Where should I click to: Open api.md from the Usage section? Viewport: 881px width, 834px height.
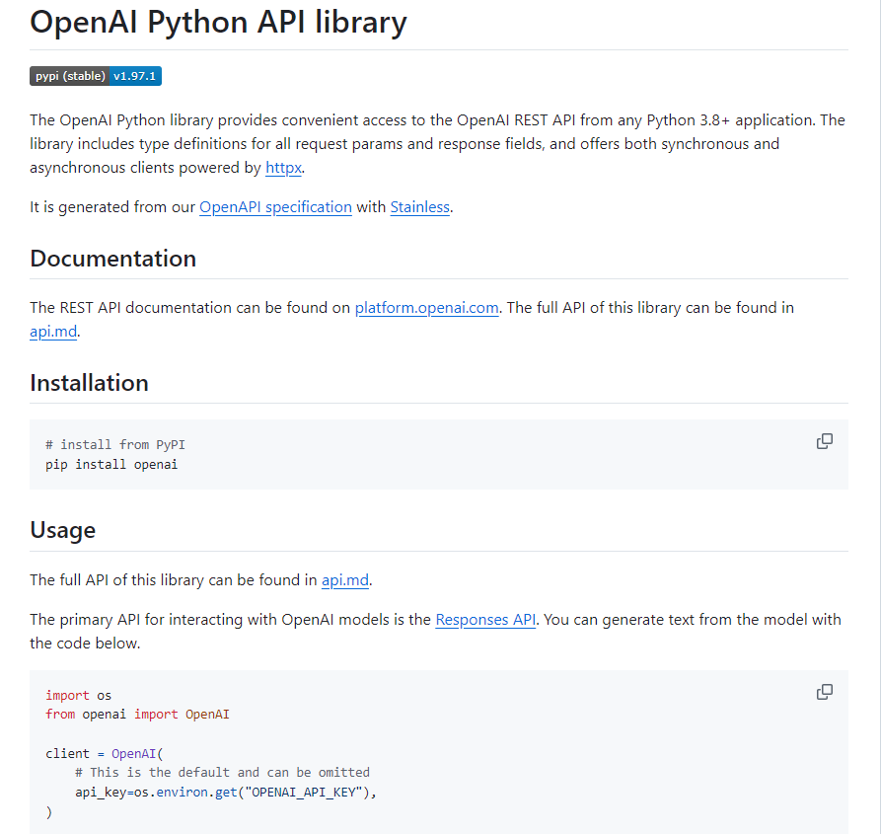pyautogui.click(x=345, y=580)
